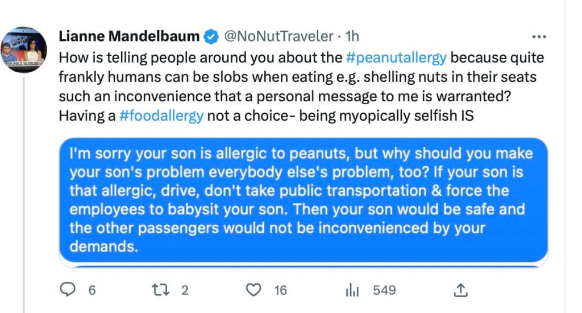Open the @NoNutTraveler handle link
The width and height of the screenshot is (582, 313).
(x=278, y=37)
